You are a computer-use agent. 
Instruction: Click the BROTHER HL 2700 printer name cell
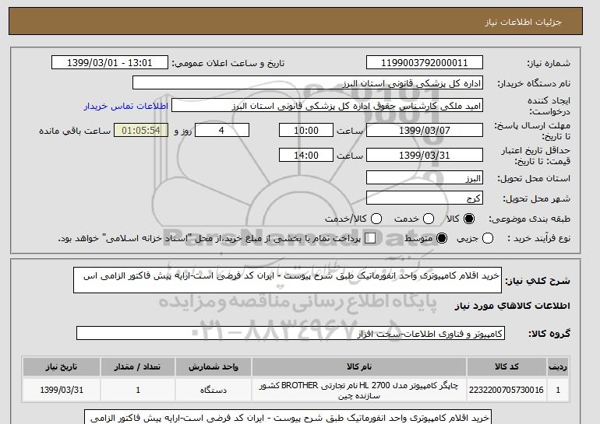click(359, 390)
